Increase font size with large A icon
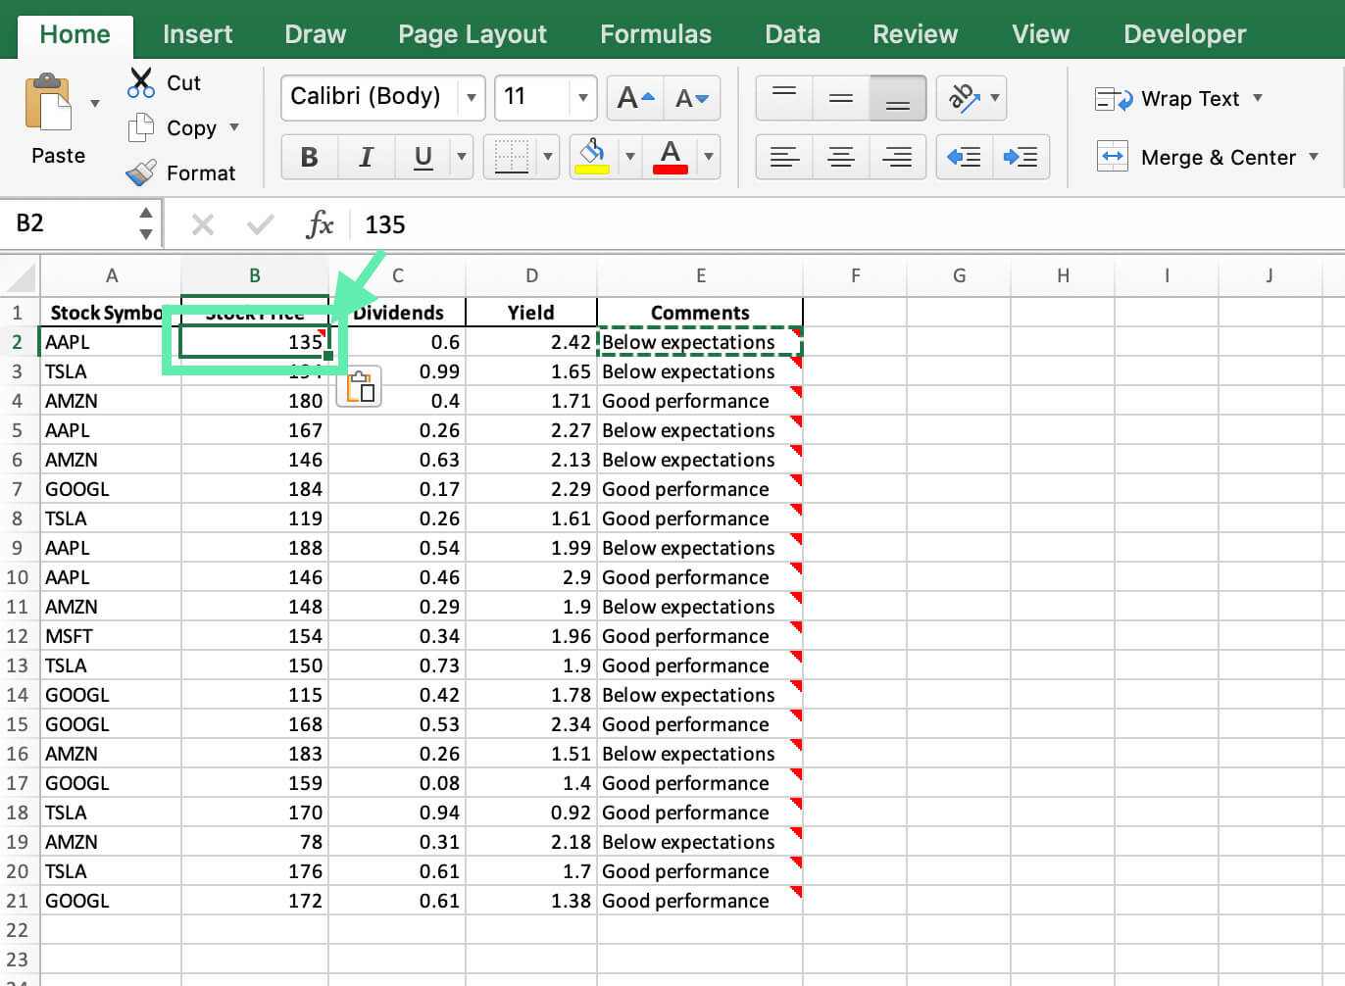 635,97
